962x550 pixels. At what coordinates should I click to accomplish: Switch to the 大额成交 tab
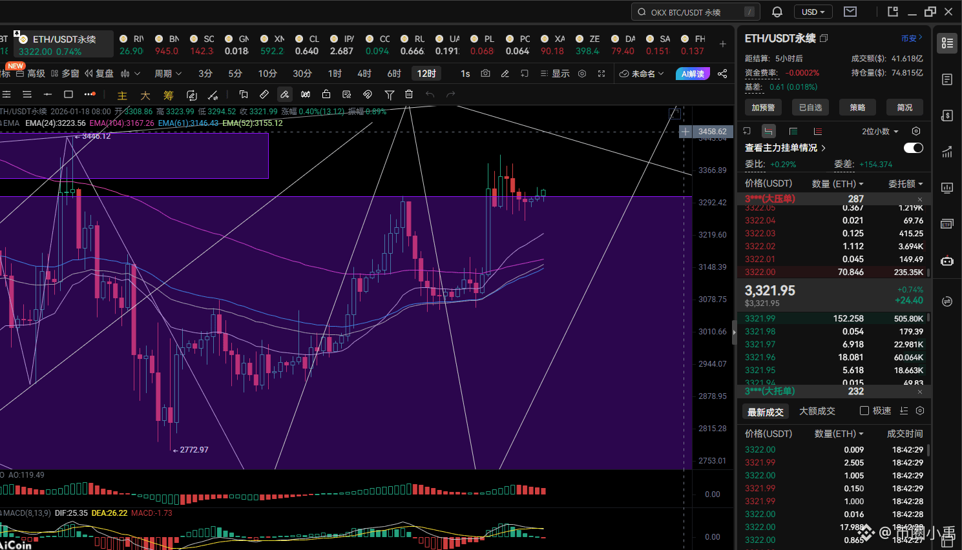pos(817,411)
